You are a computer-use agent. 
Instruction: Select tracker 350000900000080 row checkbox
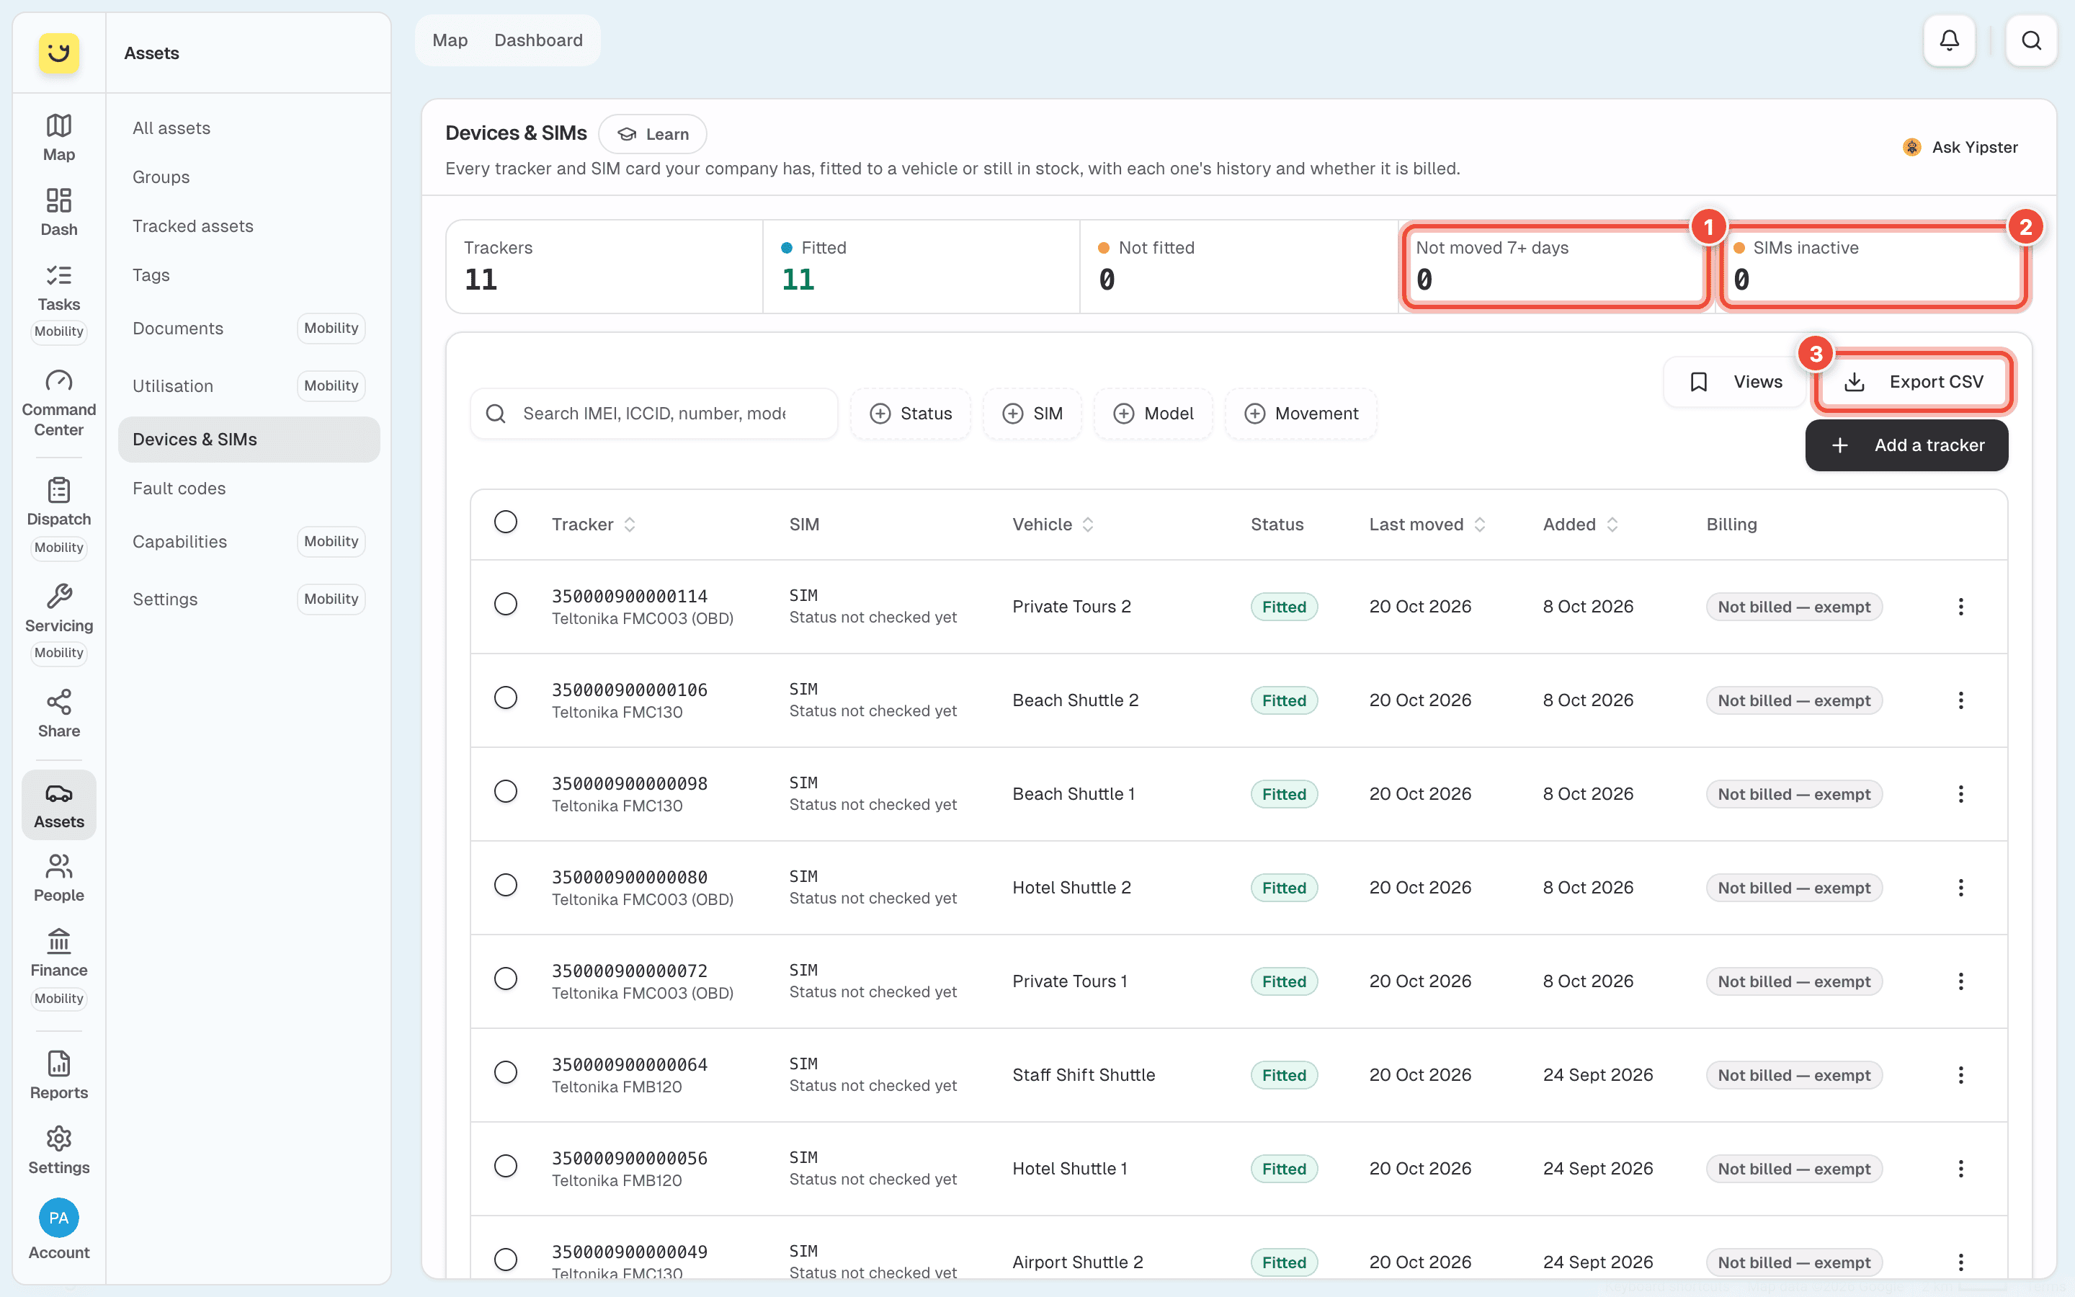[x=506, y=884]
